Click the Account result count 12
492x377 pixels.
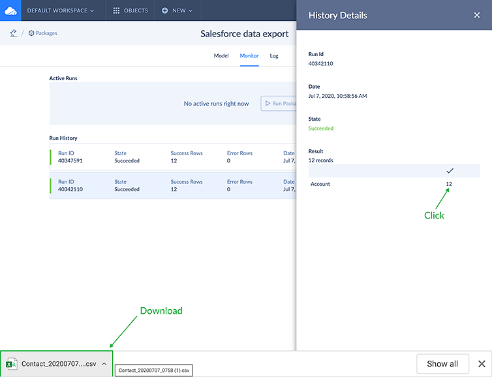tap(449, 184)
